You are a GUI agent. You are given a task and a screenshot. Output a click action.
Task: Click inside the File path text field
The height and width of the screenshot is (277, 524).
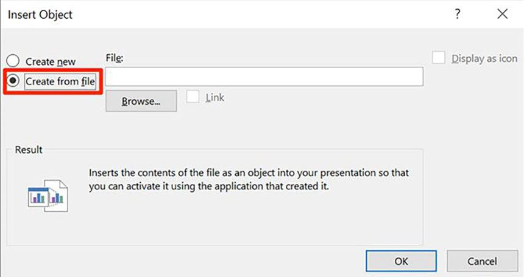click(x=264, y=77)
